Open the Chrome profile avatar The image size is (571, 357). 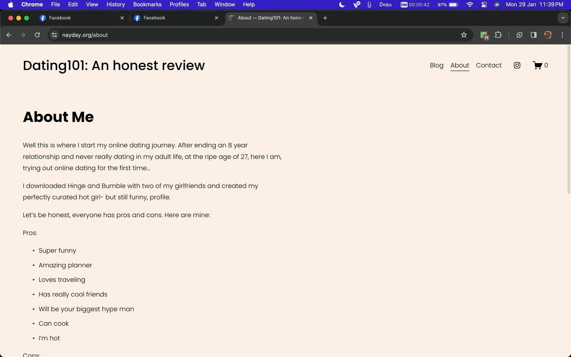[x=548, y=35]
